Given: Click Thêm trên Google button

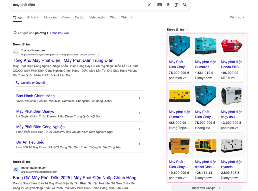Looking at the screenshot, I should (x=206, y=188).
